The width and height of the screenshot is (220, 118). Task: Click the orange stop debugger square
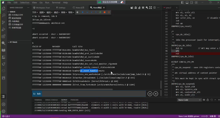[x=105, y=12]
